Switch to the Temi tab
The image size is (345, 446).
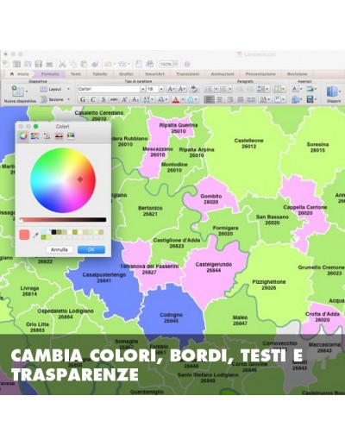tap(76, 74)
